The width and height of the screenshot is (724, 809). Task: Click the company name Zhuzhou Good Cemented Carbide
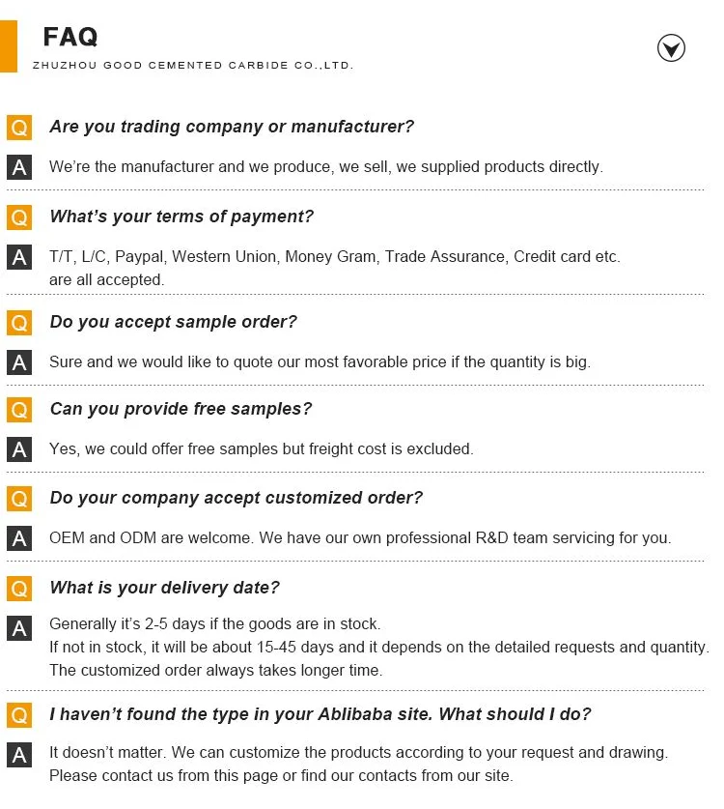[193, 66]
